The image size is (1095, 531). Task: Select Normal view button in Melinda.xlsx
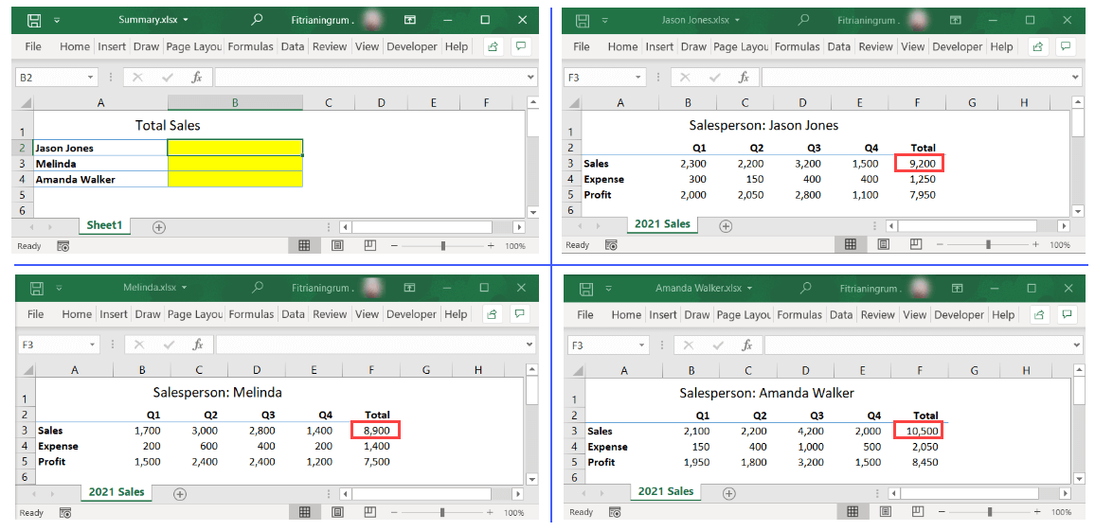(x=304, y=512)
